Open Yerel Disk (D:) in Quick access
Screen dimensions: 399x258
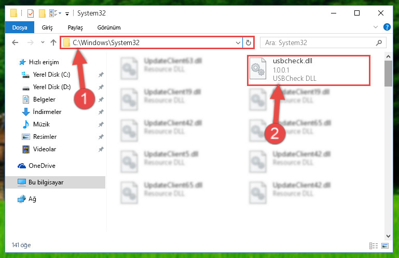(x=52, y=87)
